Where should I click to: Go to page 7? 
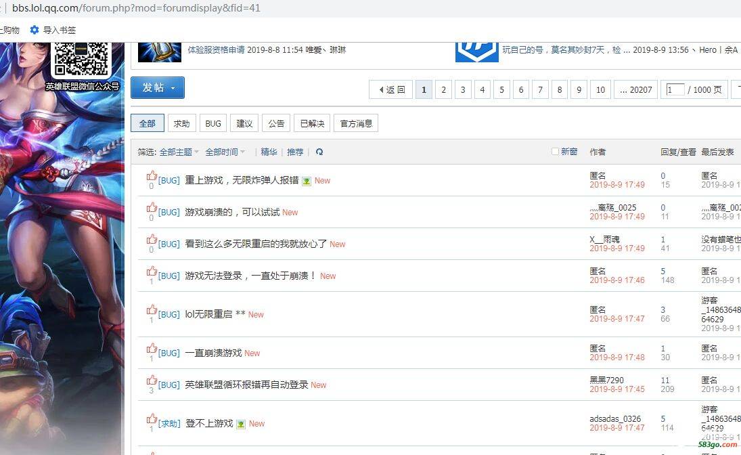point(540,89)
